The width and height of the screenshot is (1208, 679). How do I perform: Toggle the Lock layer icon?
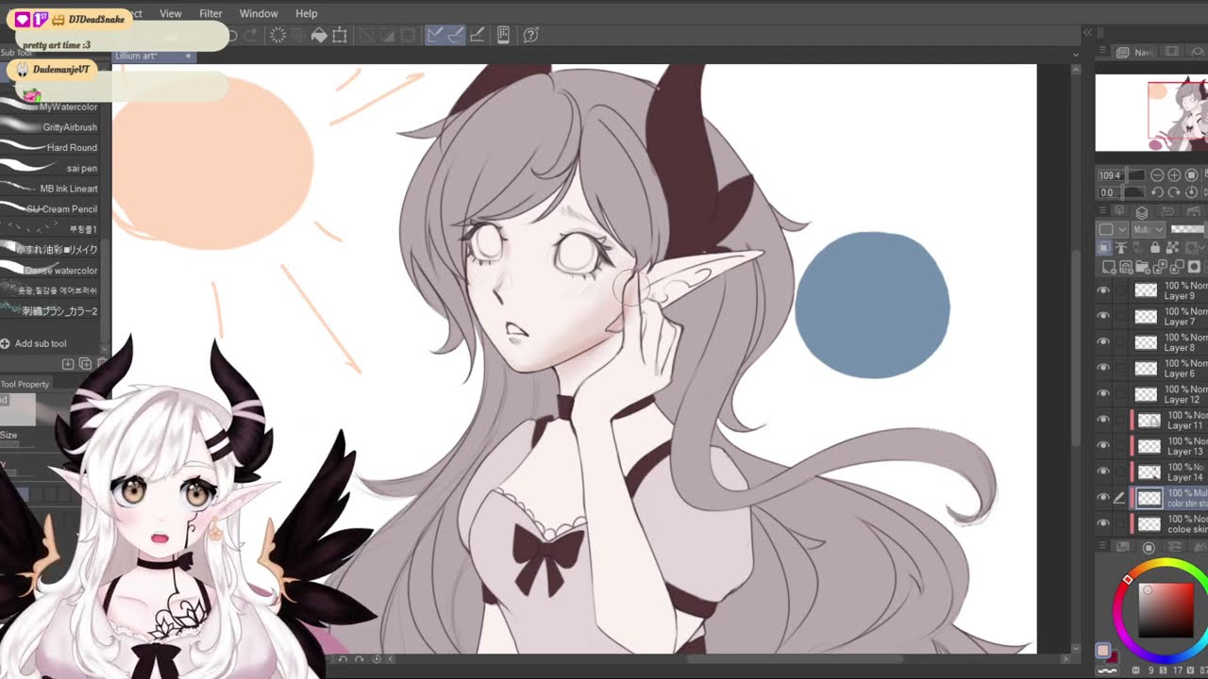[x=1155, y=247]
